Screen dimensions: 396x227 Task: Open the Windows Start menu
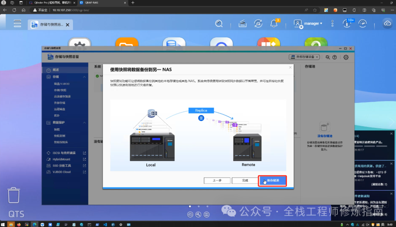point(3,224)
